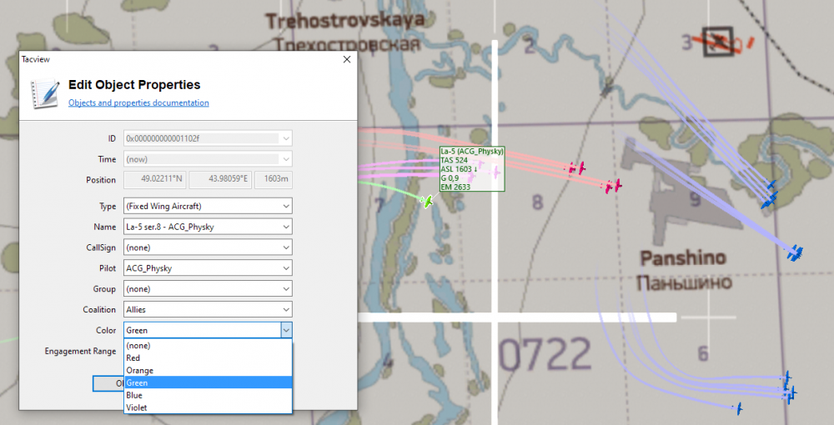Collapse the Color dropdown arrow

pos(286,331)
